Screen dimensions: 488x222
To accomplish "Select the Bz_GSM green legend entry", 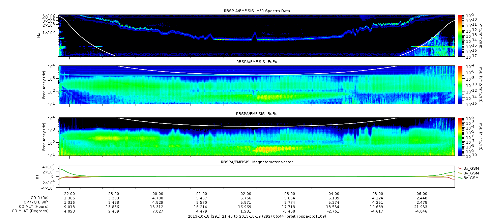I will 471,178.
